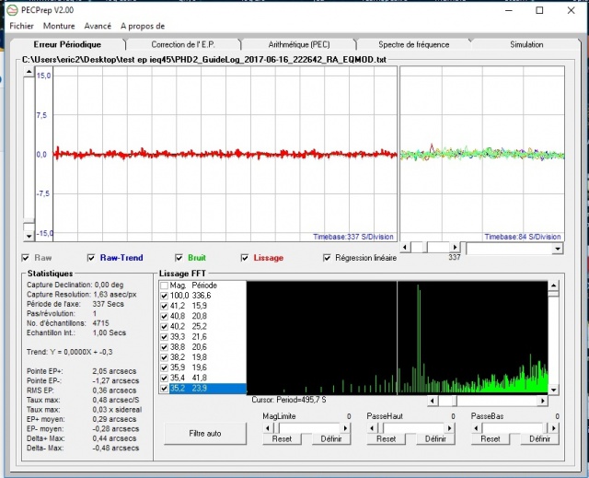Screen dimensions: 589x478
Task: Click the 'RMS EP: 0,36 arcsecs' value
Action: (114, 391)
